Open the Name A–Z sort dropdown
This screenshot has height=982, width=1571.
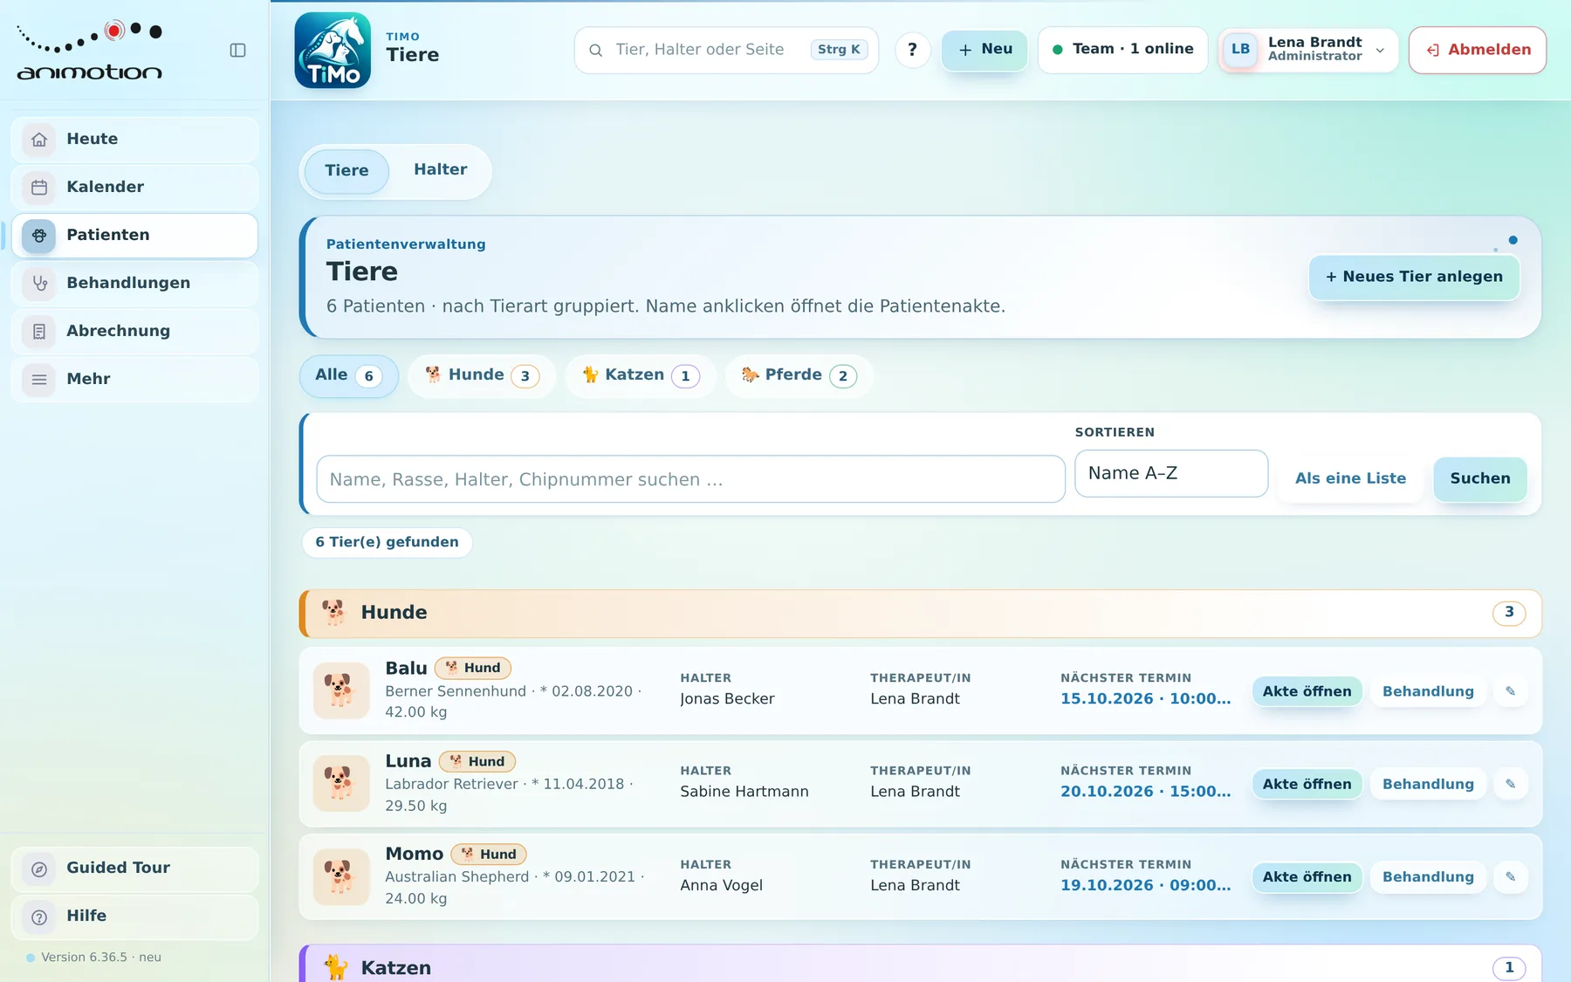[x=1171, y=474]
